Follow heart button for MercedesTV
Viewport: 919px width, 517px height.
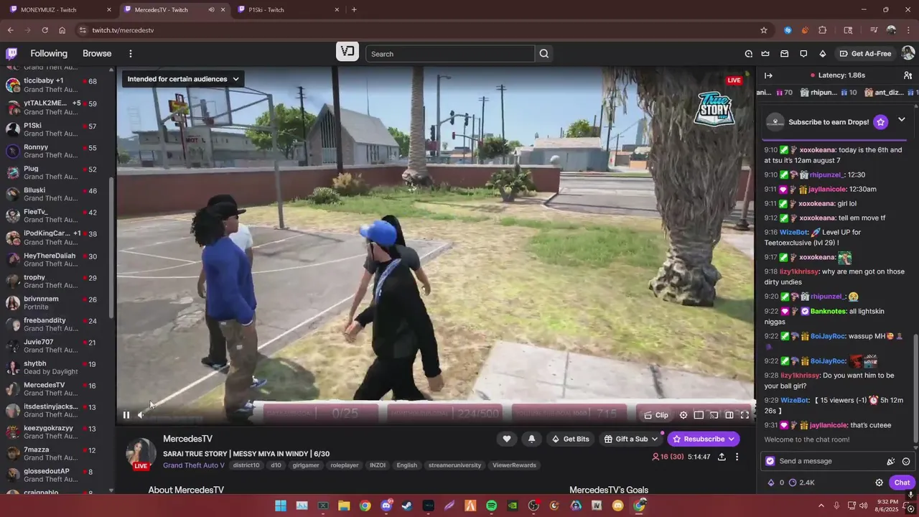[x=507, y=439]
